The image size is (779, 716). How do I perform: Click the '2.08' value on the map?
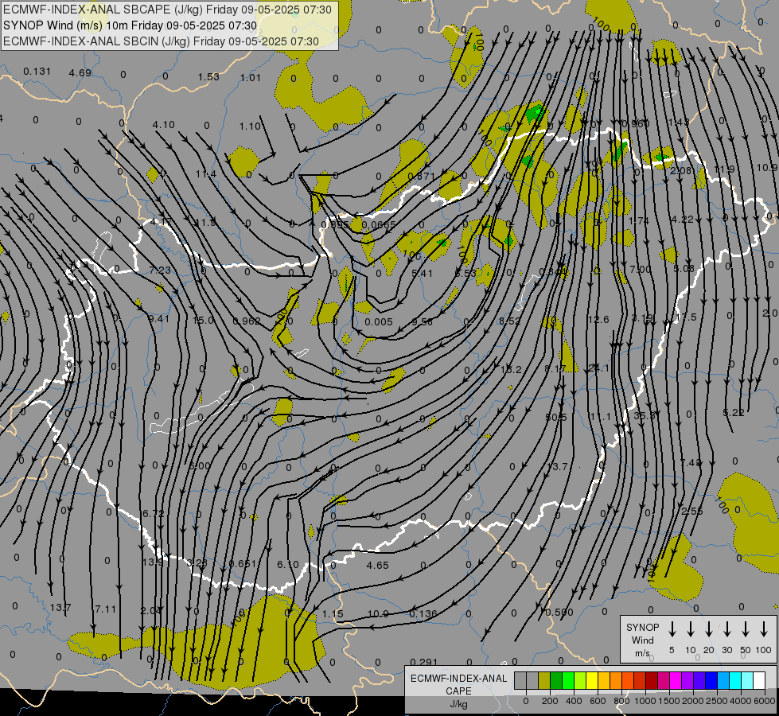click(x=680, y=171)
